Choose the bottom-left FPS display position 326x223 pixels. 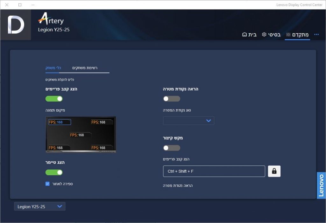pyautogui.click(x=59, y=148)
